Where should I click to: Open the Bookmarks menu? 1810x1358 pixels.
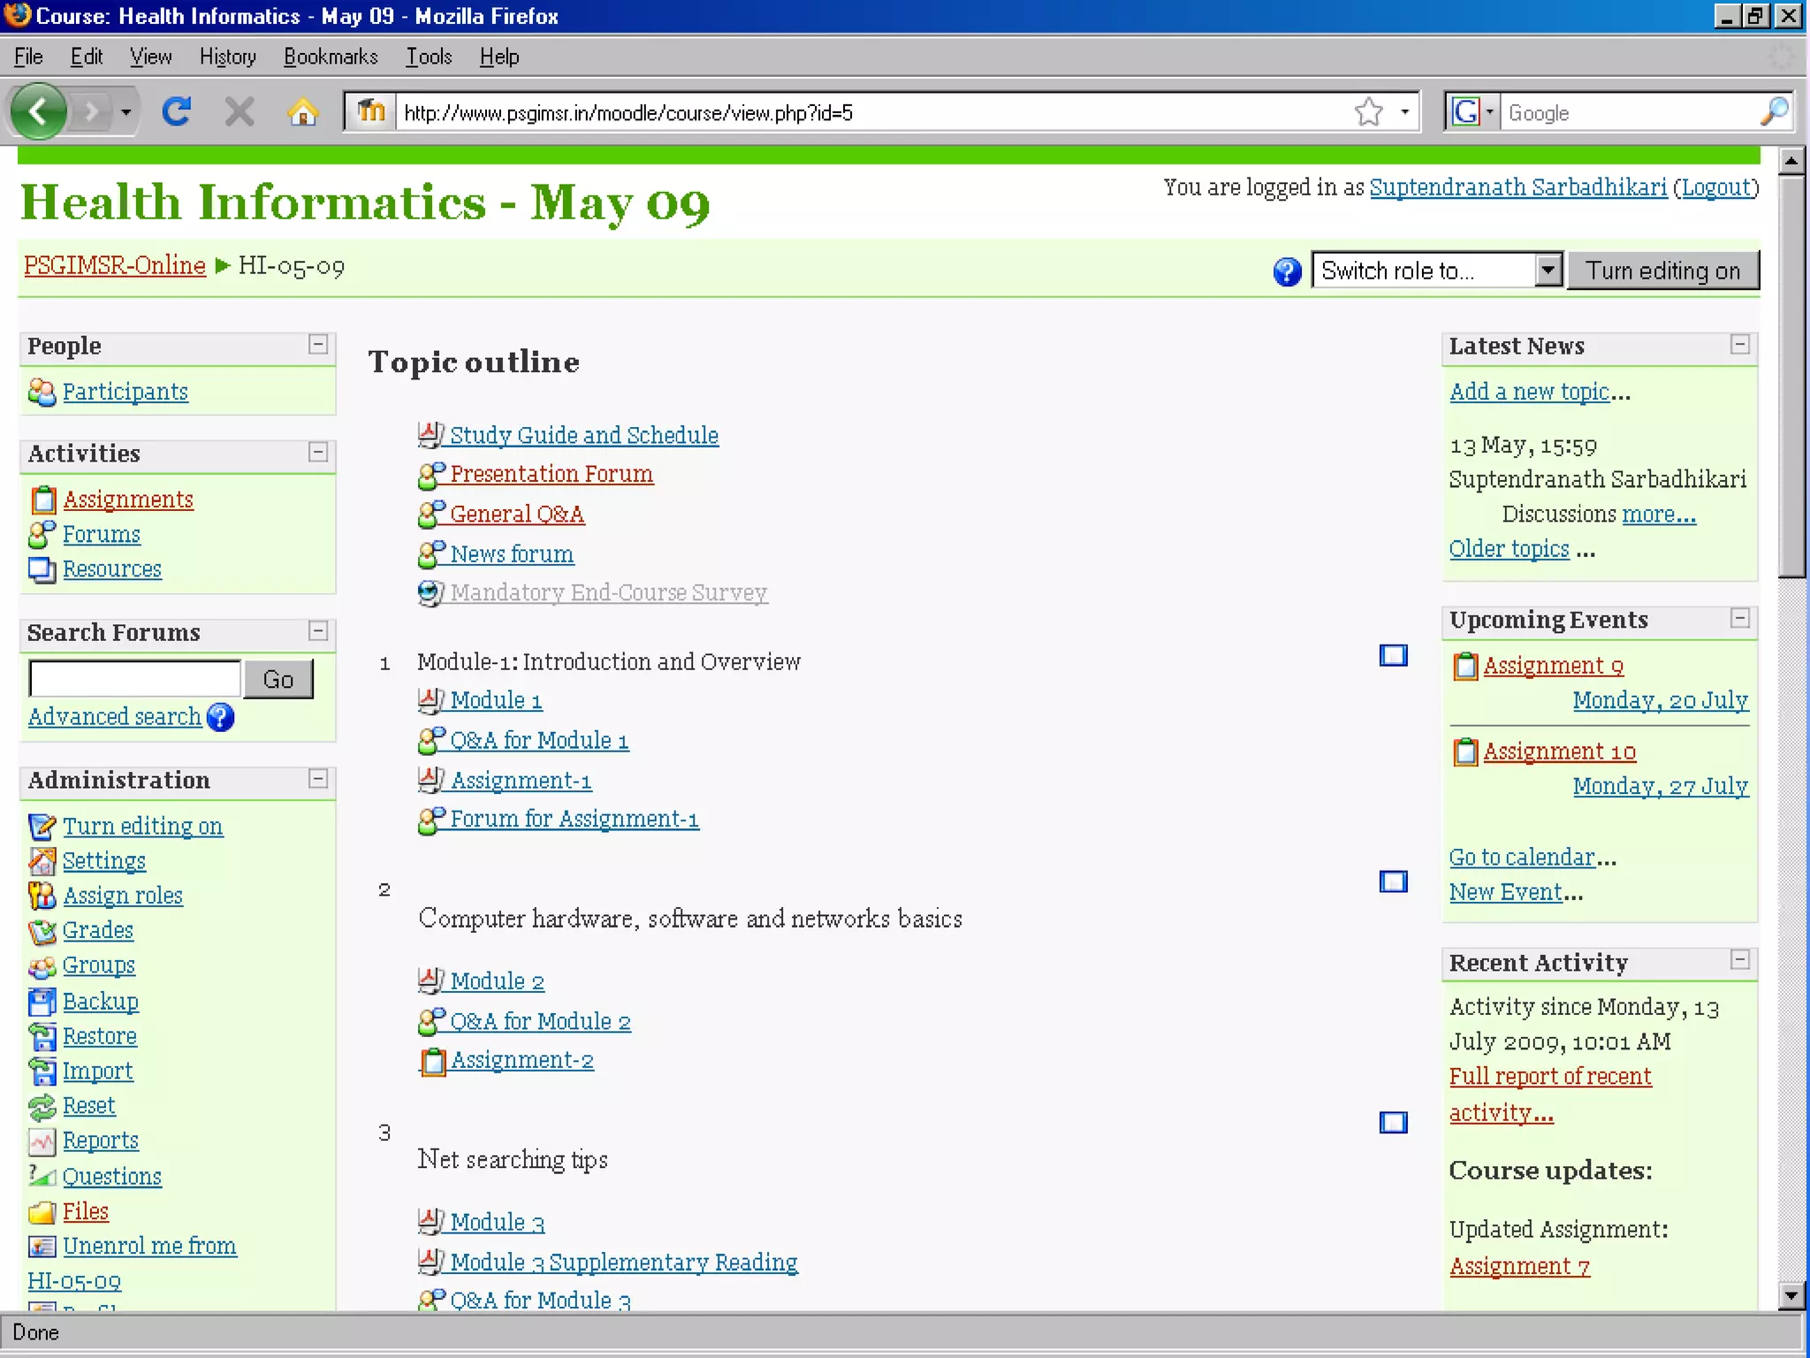(x=331, y=57)
